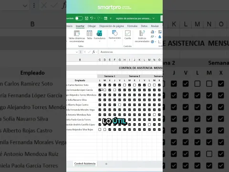The height and width of the screenshot is (172, 229).
Task: Open Customize Quick Access Toolbar arrow
Action: (x=111, y=19)
